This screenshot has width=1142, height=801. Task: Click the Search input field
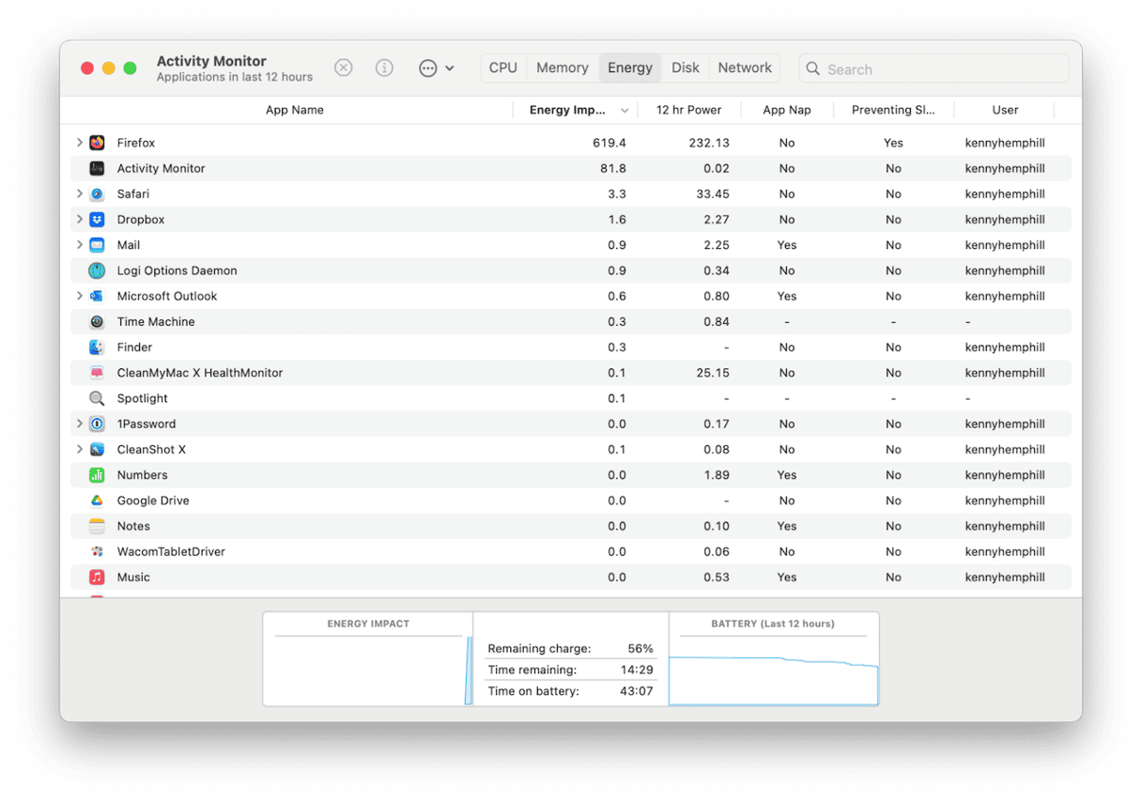939,69
